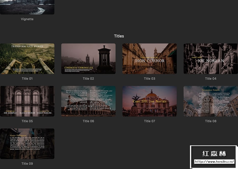Click the Title 06 label
238x169 pixels.
point(88,121)
